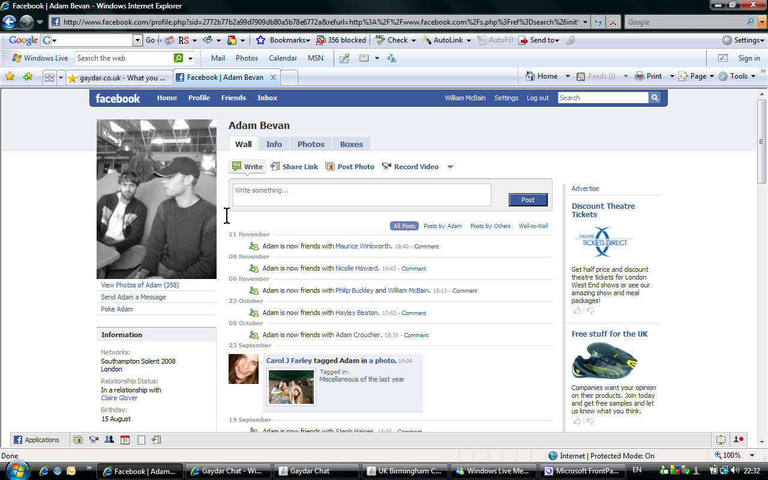The height and width of the screenshot is (480, 768).
Task: Click the Windows Live green search button
Action: coord(178,58)
